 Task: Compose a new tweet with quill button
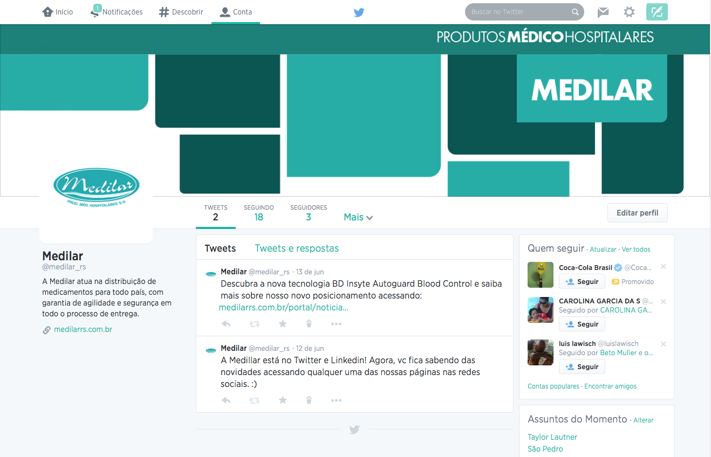pyautogui.click(x=657, y=12)
